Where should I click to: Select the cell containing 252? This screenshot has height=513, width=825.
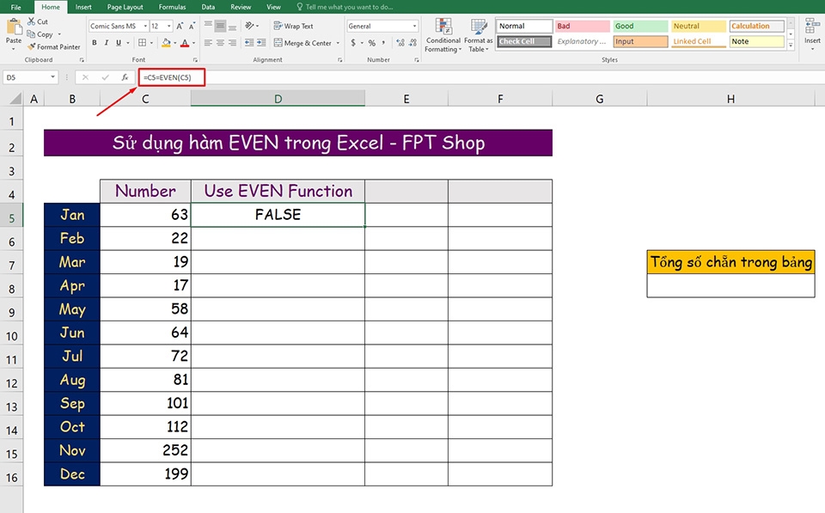click(x=145, y=450)
